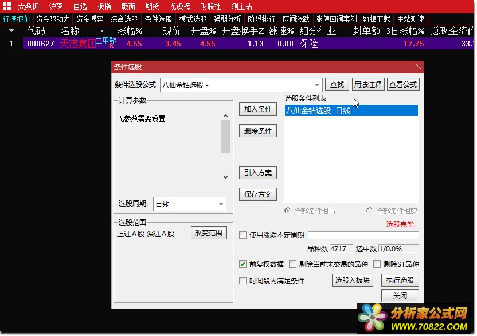Enable the 剔除ST品种 checkbox
Image resolution: width=477 pixels, height=336 pixels.
tap(377, 264)
